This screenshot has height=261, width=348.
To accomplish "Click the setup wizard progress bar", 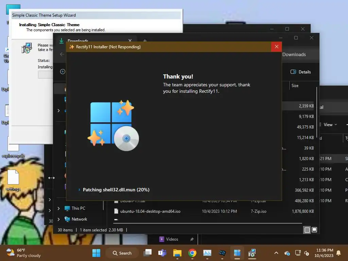I will [46, 74].
